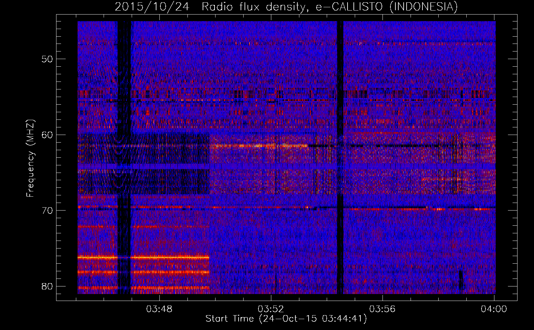Click the 70 frequency tick label

[47, 210]
